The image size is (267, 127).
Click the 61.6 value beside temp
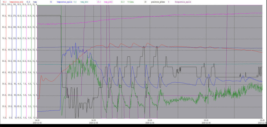[x=28, y=2]
